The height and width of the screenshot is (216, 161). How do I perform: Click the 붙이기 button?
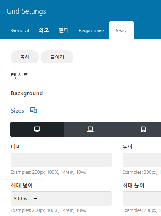[57, 57]
